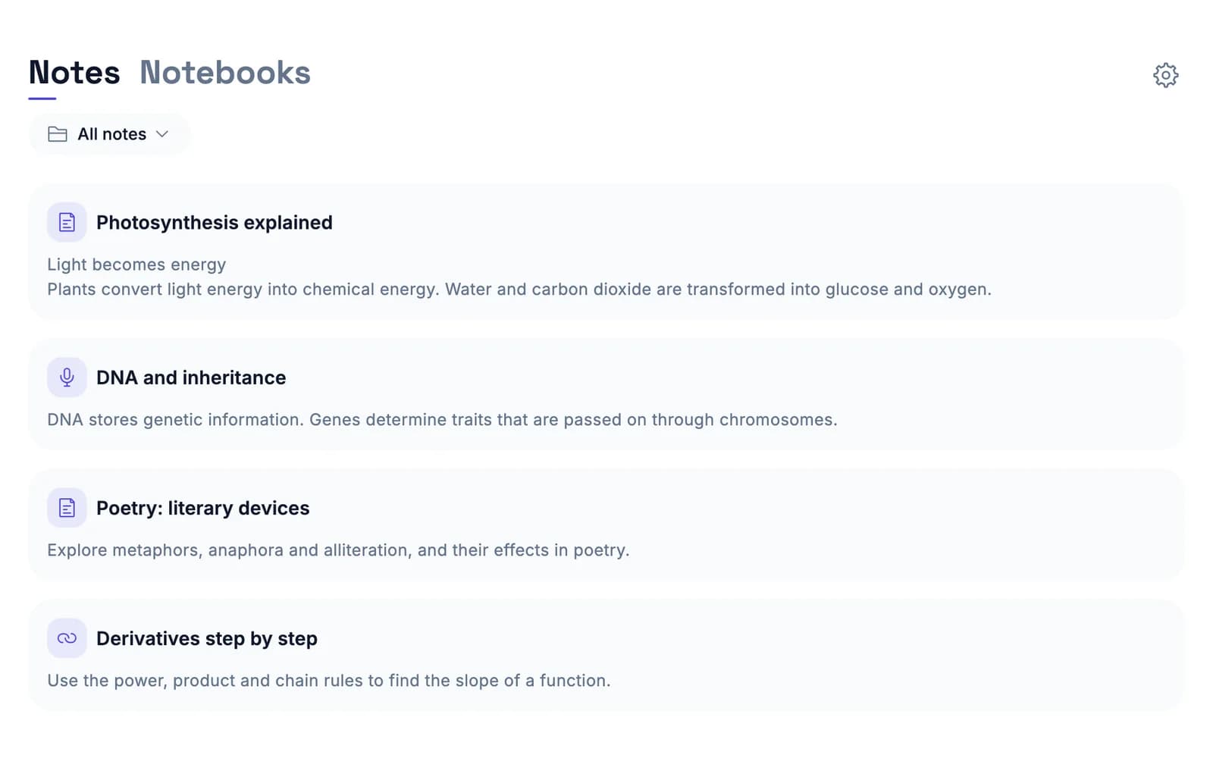Select the Notes tab
The height and width of the screenshot is (758, 1213).
74,73
